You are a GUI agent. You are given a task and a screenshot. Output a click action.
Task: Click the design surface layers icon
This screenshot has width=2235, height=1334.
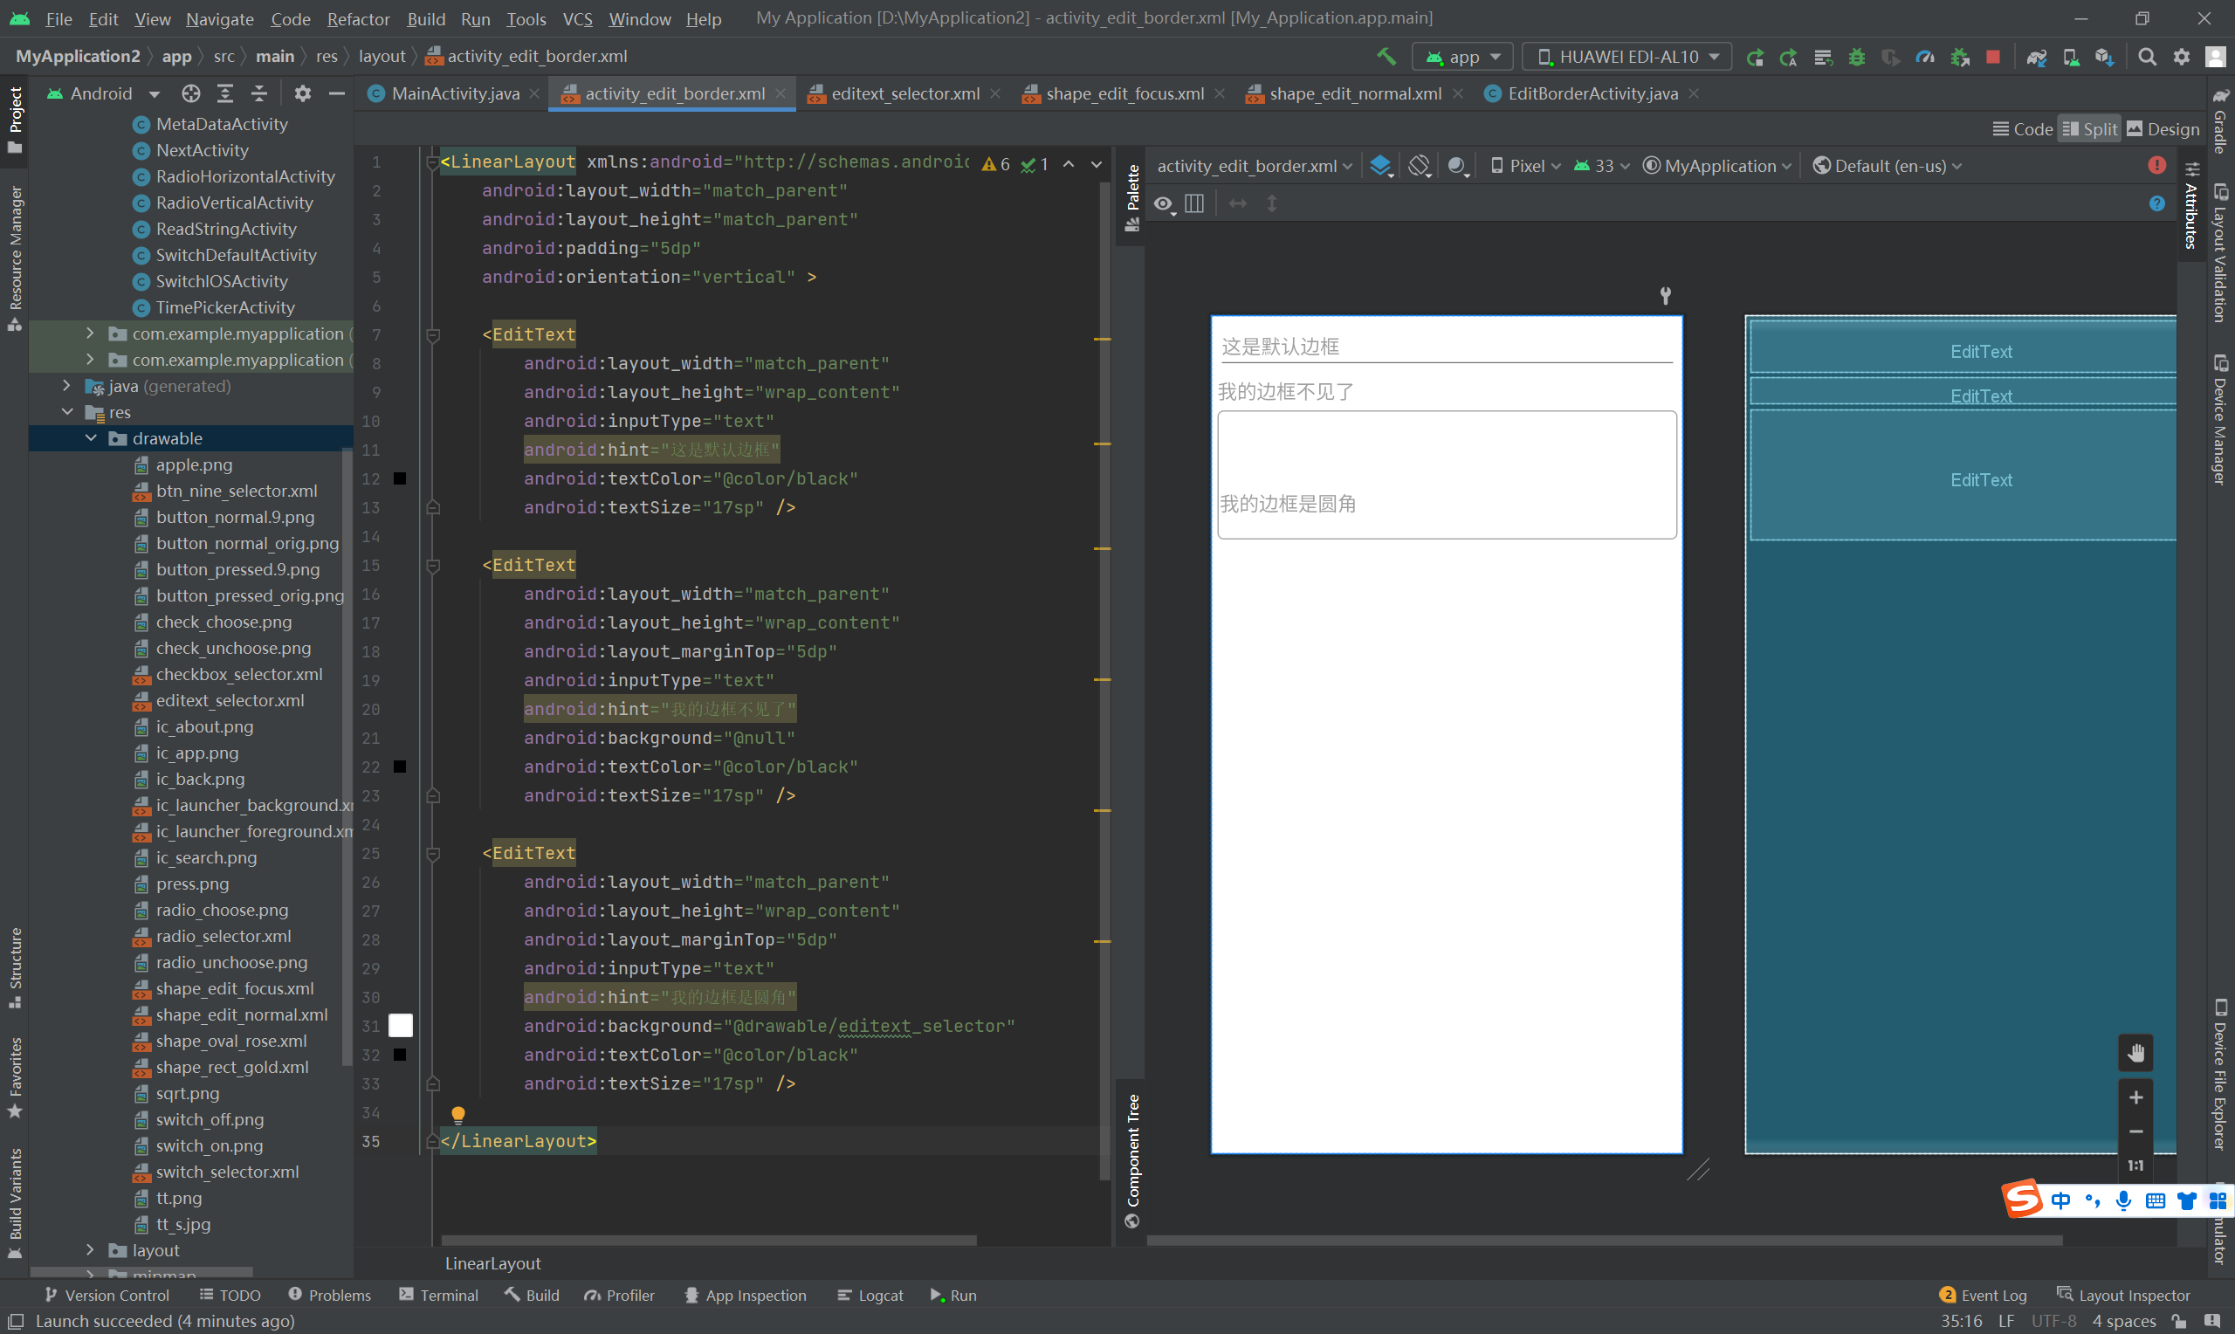[1379, 165]
